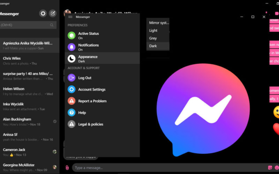
Task: Click Georgina McAllister's seen avatar thumbnail
Action: coord(55,167)
